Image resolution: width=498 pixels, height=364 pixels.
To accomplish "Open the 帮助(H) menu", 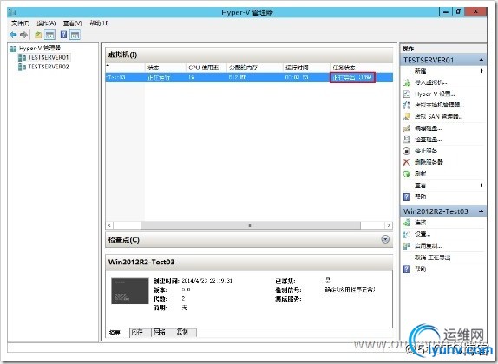I will (99, 23).
